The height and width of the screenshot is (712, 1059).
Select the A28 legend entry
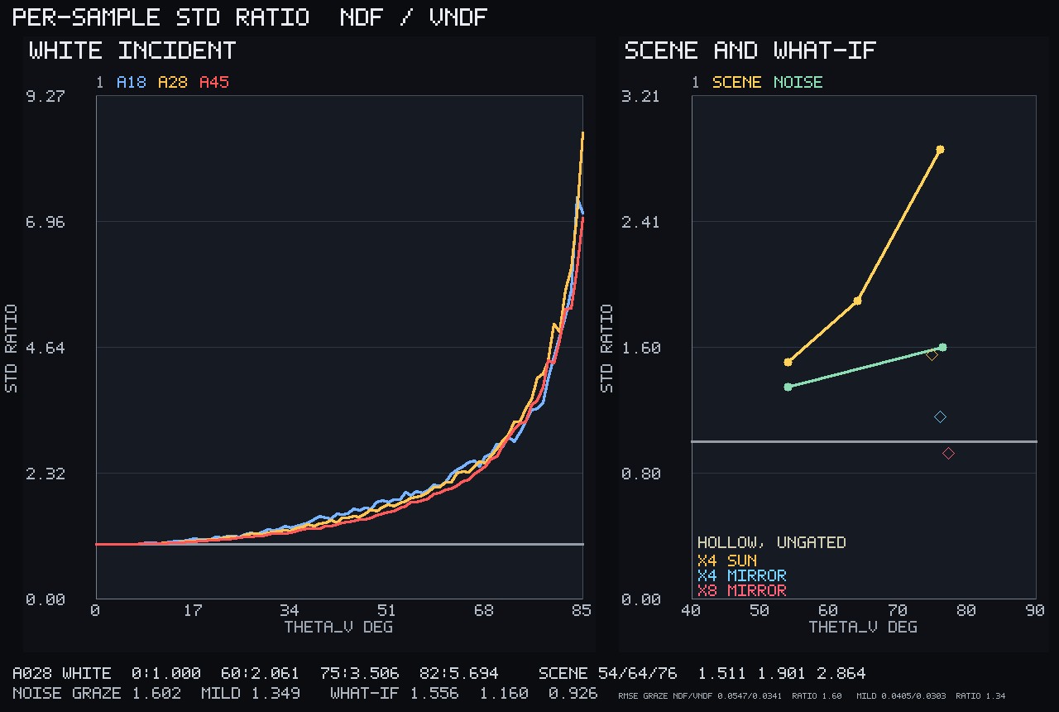[x=172, y=82]
